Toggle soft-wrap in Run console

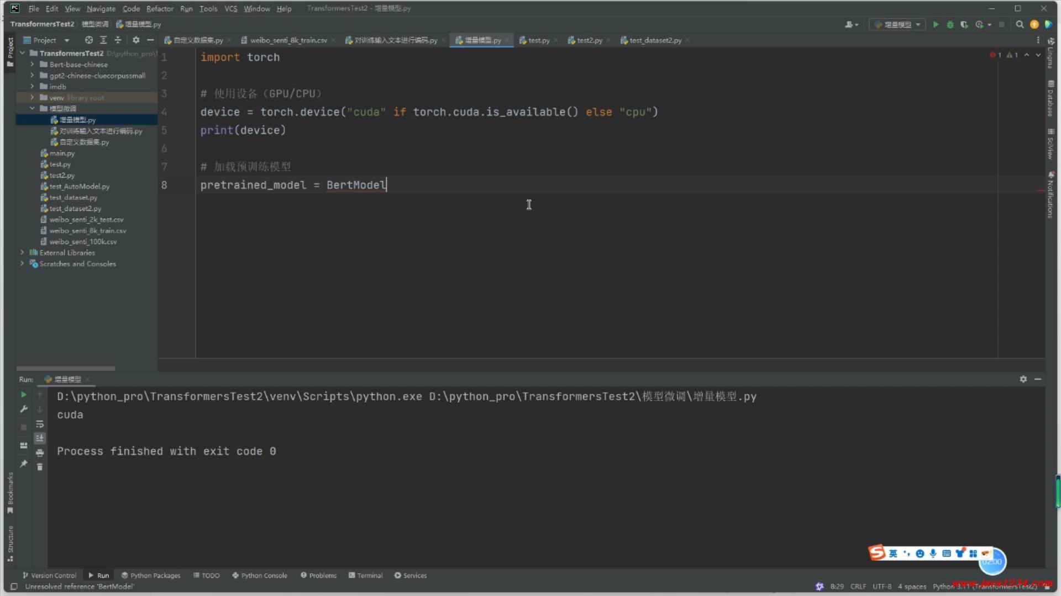pyautogui.click(x=40, y=424)
